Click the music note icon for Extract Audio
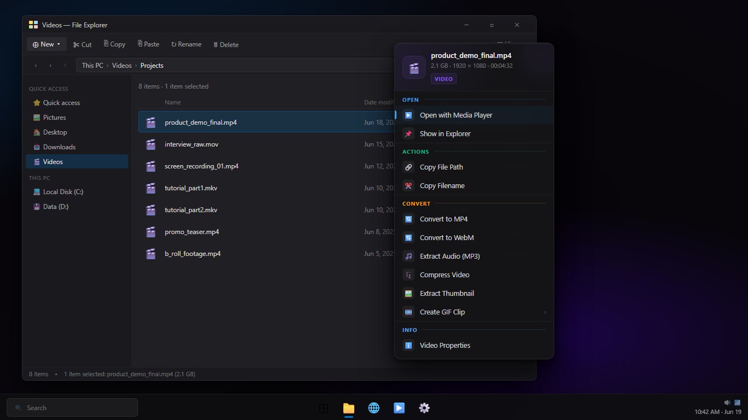 (408, 256)
